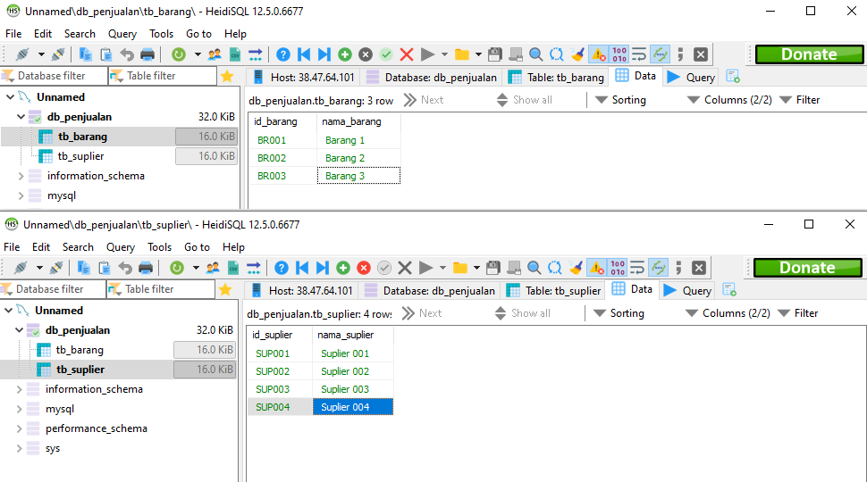This screenshot has height=482, width=867.
Task: Go to last row icon, top window
Action: point(324,54)
